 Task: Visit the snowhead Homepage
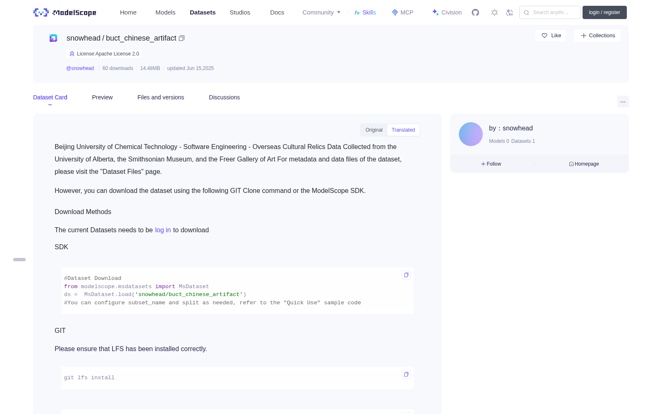click(584, 164)
